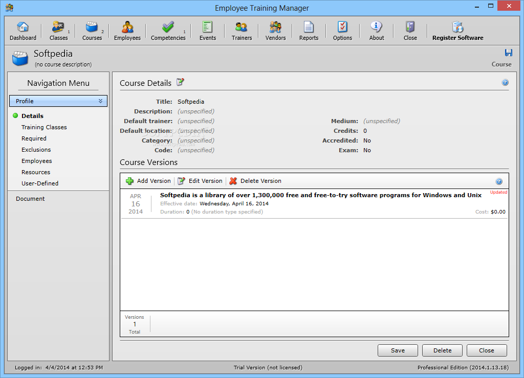
Task: Select Required in navigation menu
Action: click(34, 138)
